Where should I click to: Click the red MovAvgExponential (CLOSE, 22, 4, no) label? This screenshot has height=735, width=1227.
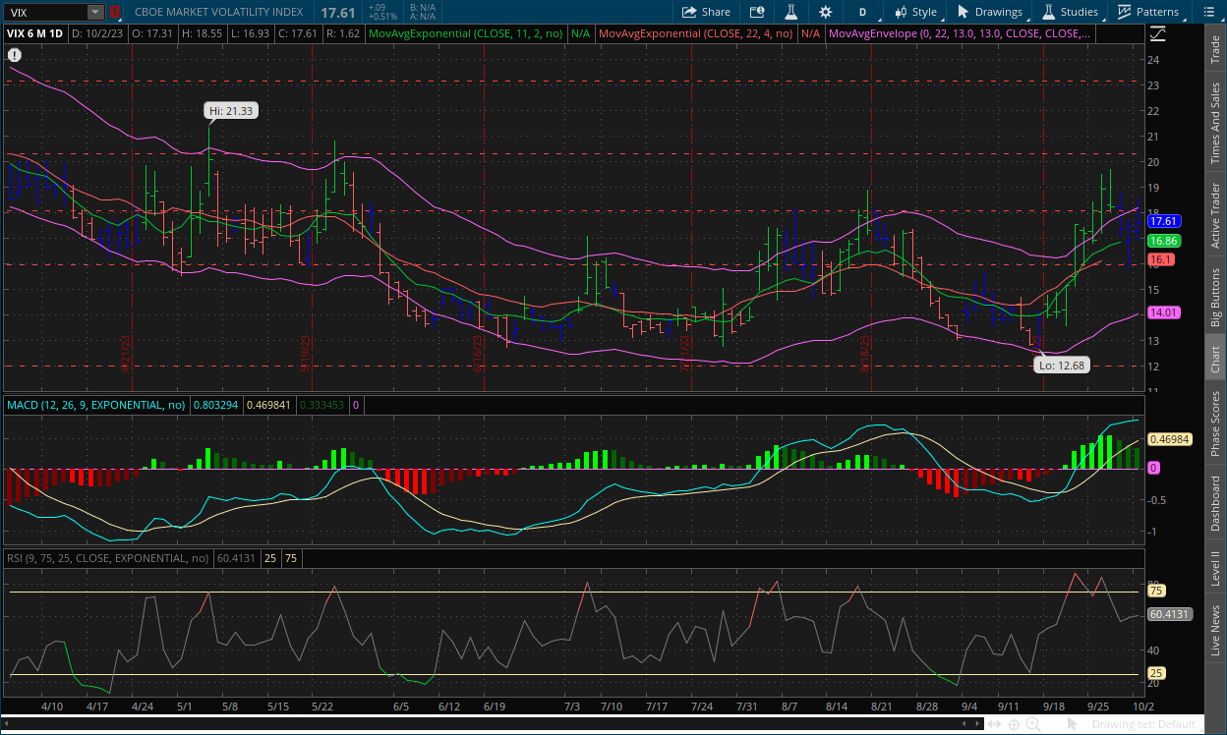pyautogui.click(x=696, y=33)
